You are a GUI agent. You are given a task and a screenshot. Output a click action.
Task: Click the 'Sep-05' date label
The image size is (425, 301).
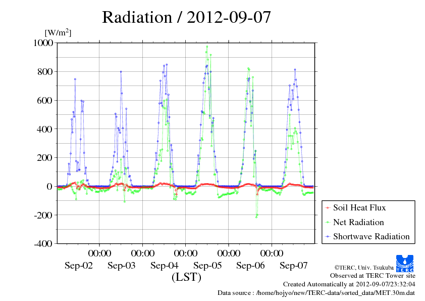click(x=207, y=266)
